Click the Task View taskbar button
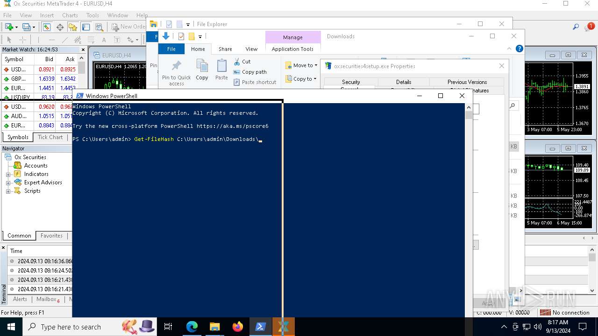 tap(168, 327)
